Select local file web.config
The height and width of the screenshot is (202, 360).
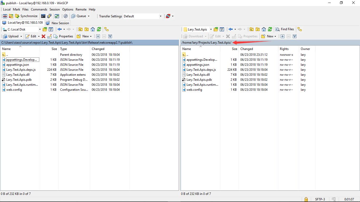tap(14, 90)
